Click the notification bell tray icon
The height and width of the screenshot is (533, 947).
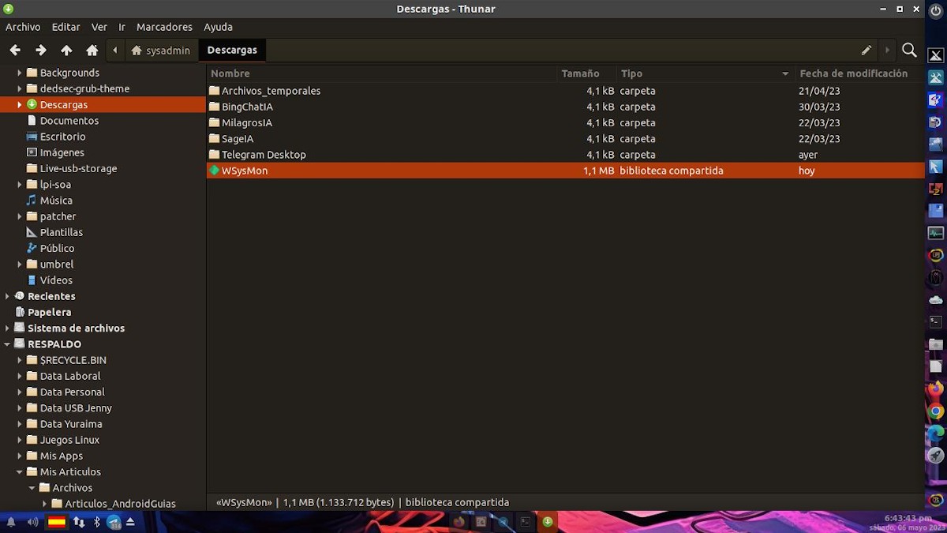[x=11, y=522]
